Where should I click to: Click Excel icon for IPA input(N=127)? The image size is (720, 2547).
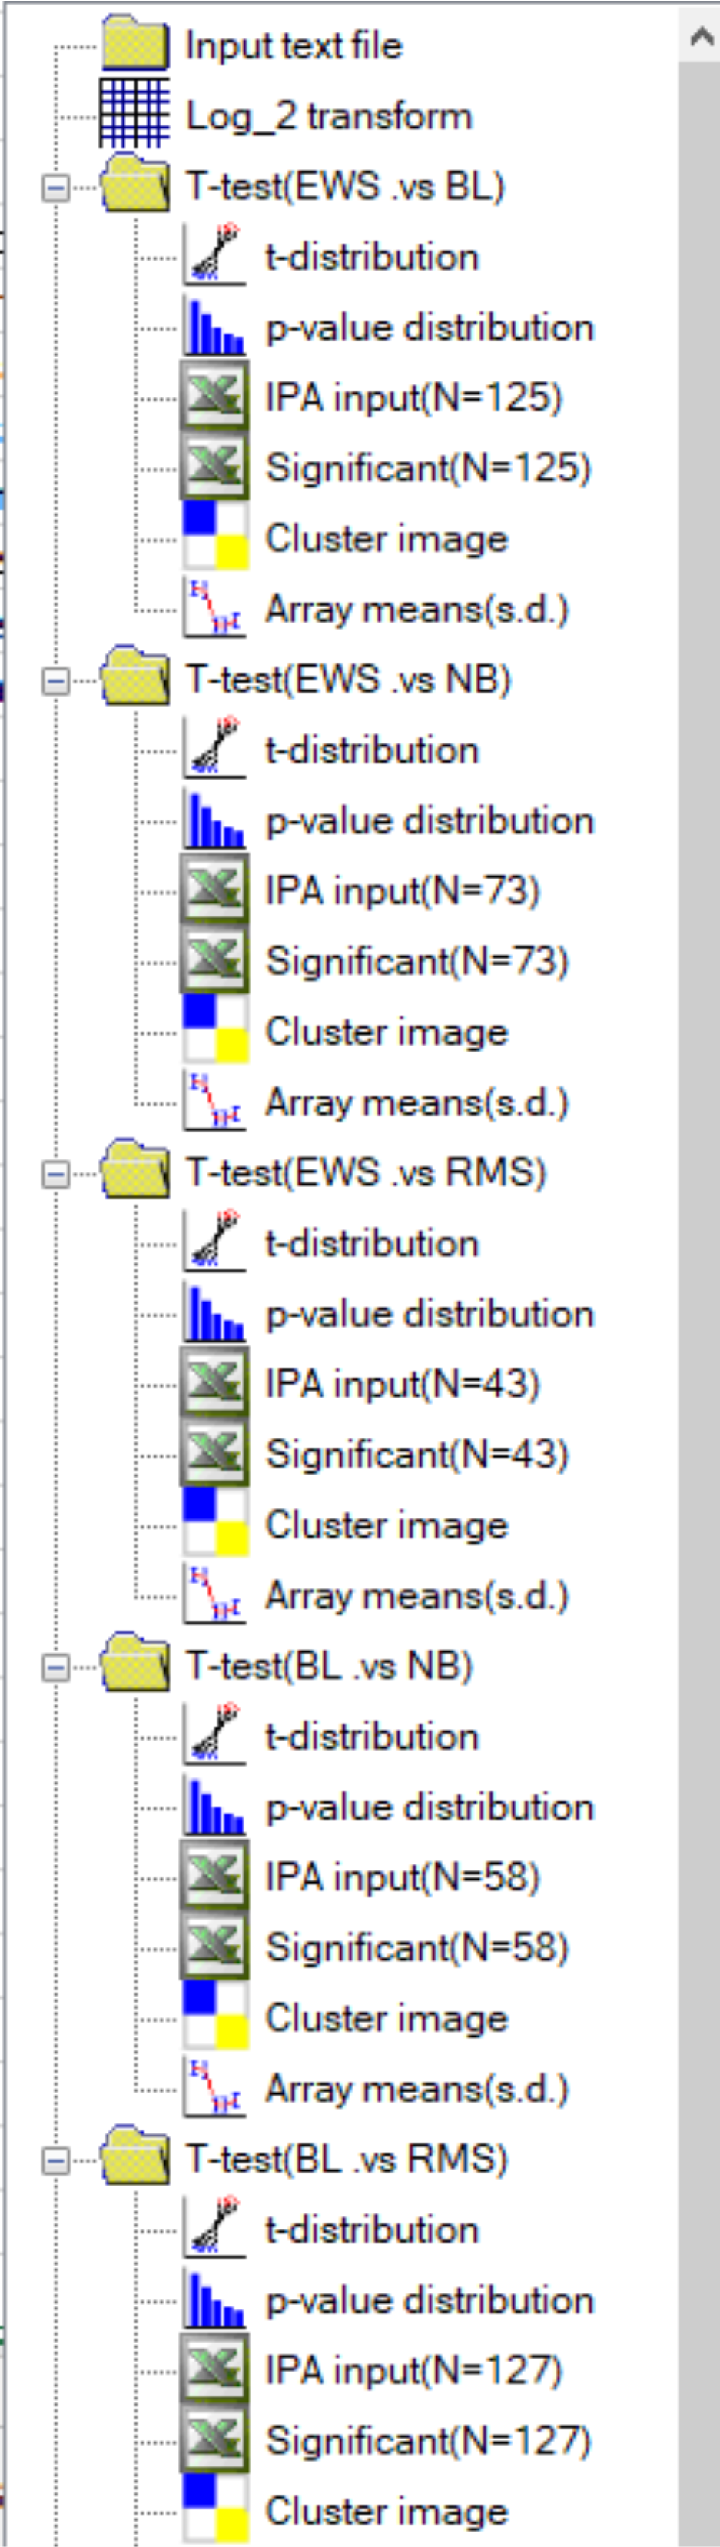(x=214, y=2370)
